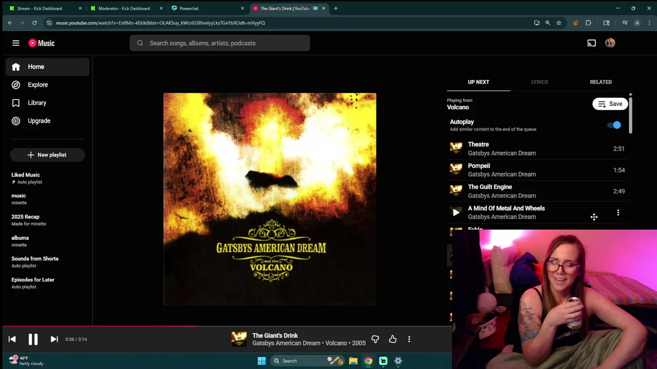This screenshot has height=369, width=657.
Task: Open Chrome zoom indicator
Action: (x=548, y=23)
